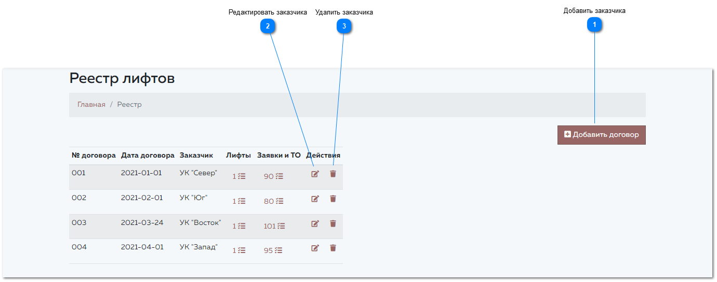Edit contract 001 for УК "Север"
717x282 pixels.
coord(315,174)
